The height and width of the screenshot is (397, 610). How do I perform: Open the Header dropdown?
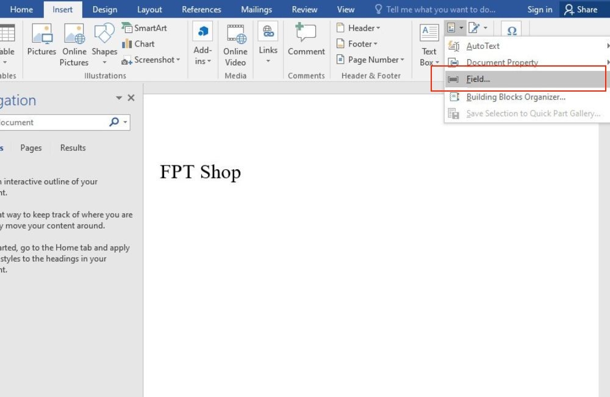pyautogui.click(x=358, y=28)
